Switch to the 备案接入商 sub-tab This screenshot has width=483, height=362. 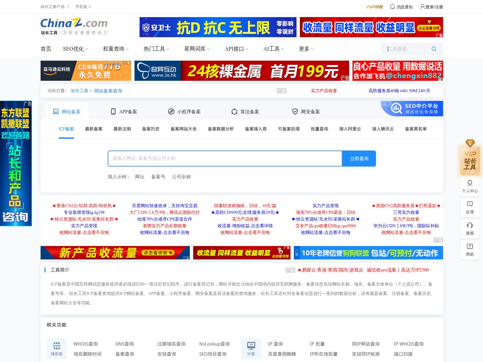pos(256,129)
